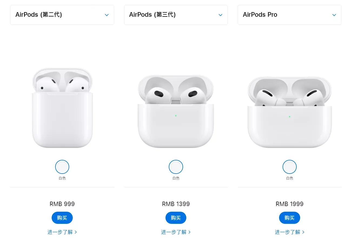Image resolution: width=351 pixels, height=243 pixels.
Task: Select white color for AirPods (第二代)
Action: (x=62, y=167)
